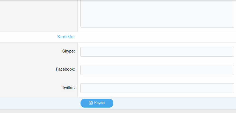Click inside the large text area above Kimlikler
The width and height of the screenshot is (236, 113).
tap(157, 14)
